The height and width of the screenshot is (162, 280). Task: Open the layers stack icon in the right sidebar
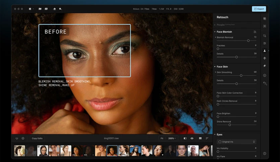coord(265,18)
